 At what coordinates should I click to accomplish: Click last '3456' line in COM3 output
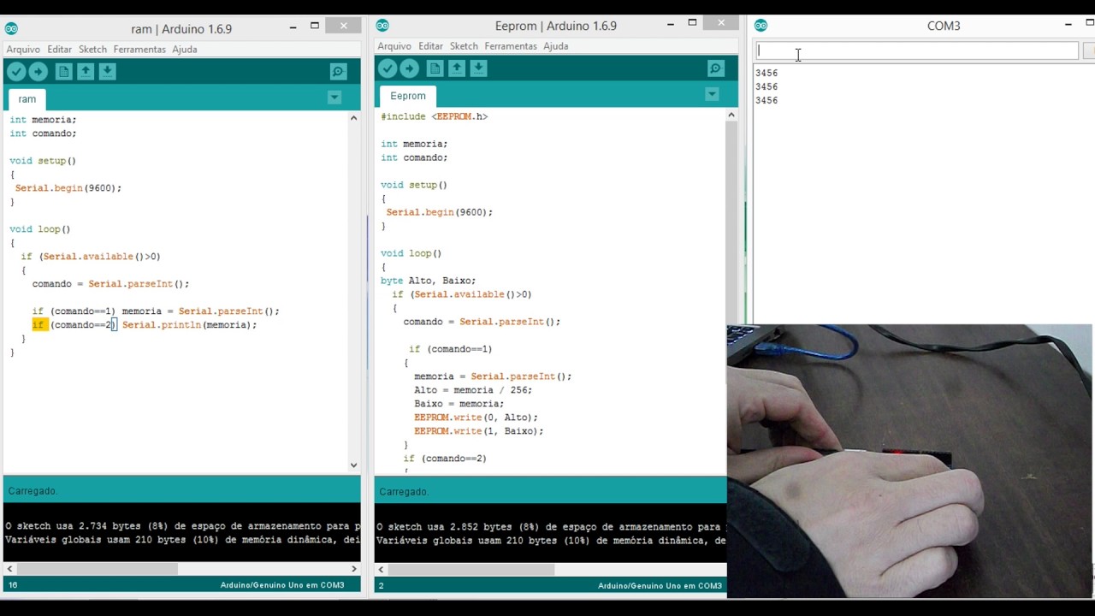click(766, 101)
